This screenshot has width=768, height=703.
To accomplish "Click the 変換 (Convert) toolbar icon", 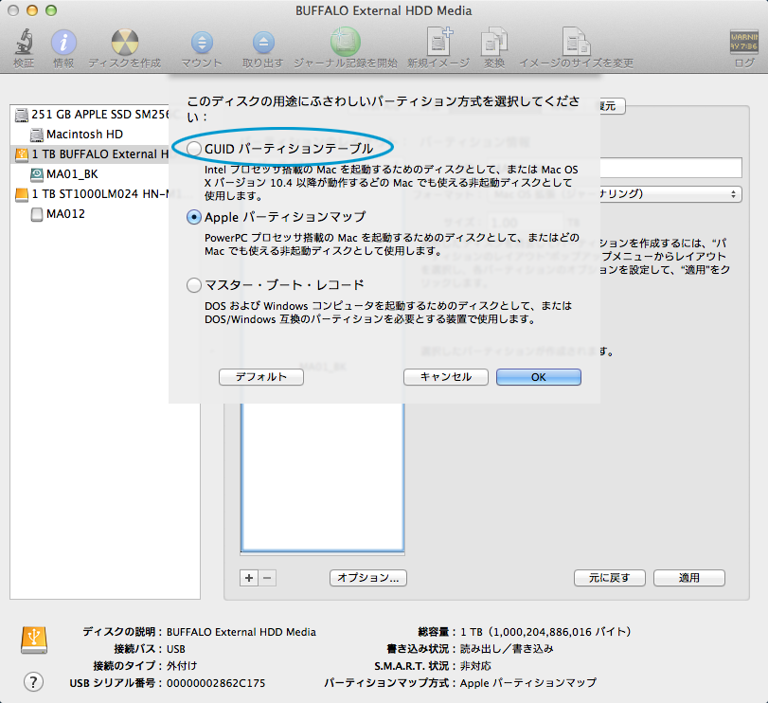I will tap(493, 43).
